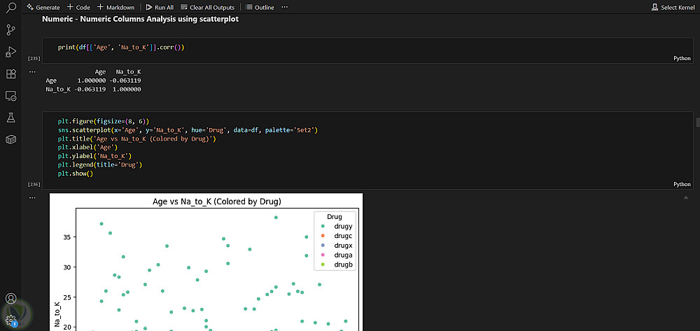Add a new Code cell

click(x=78, y=7)
